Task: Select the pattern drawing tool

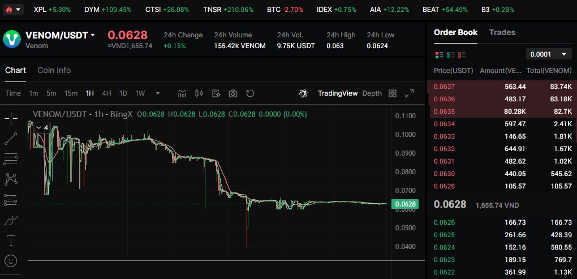Action: pyautogui.click(x=11, y=179)
